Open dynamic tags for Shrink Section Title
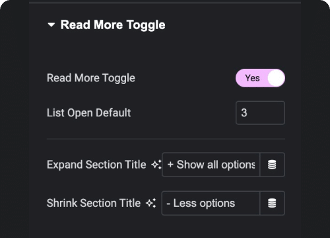 coord(272,203)
